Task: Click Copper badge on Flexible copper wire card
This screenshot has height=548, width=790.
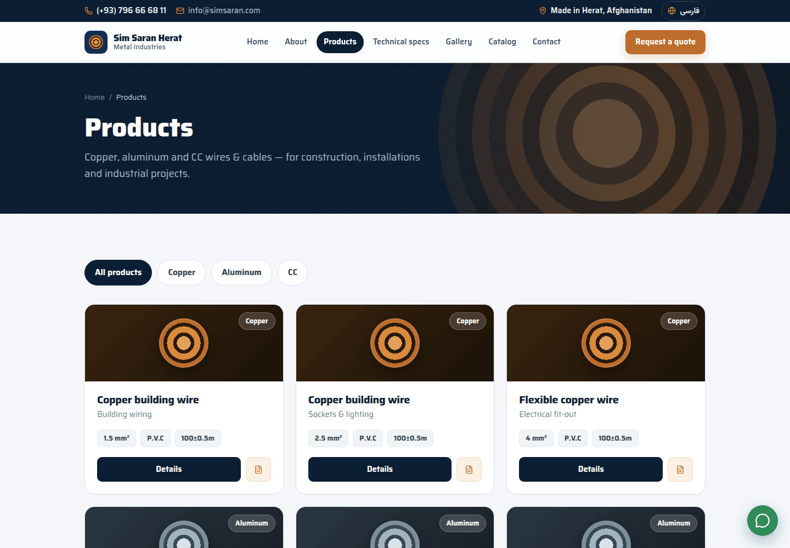Action: click(679, 321)
